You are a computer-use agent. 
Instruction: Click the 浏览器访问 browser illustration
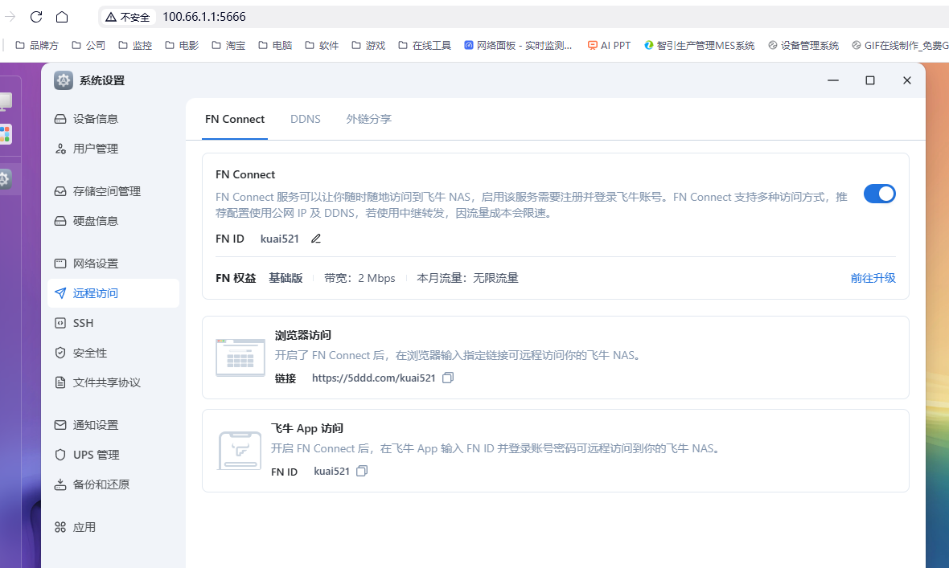point(240,358)
